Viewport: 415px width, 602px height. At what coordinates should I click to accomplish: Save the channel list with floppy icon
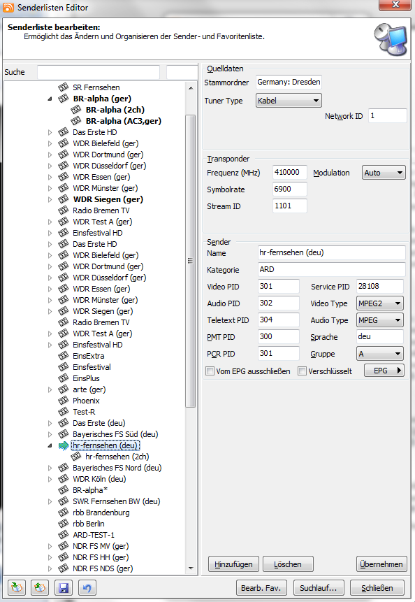point(64,588)
